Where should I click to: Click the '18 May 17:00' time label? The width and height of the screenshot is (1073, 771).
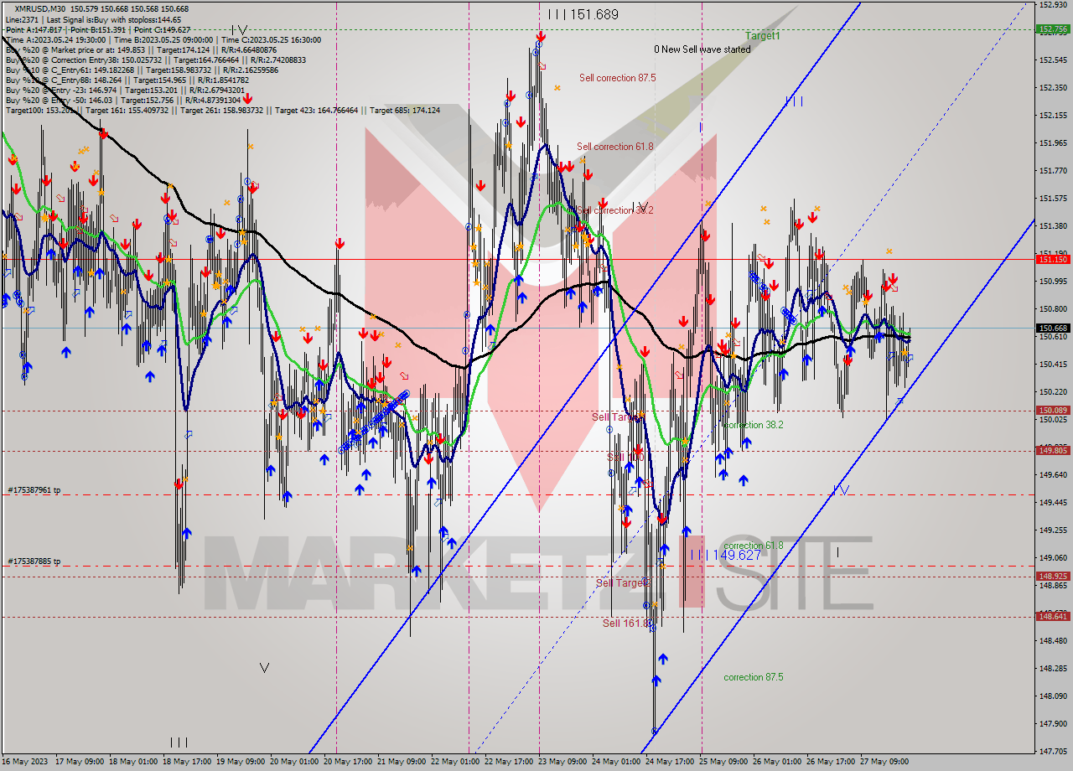(x=187, y=762)
